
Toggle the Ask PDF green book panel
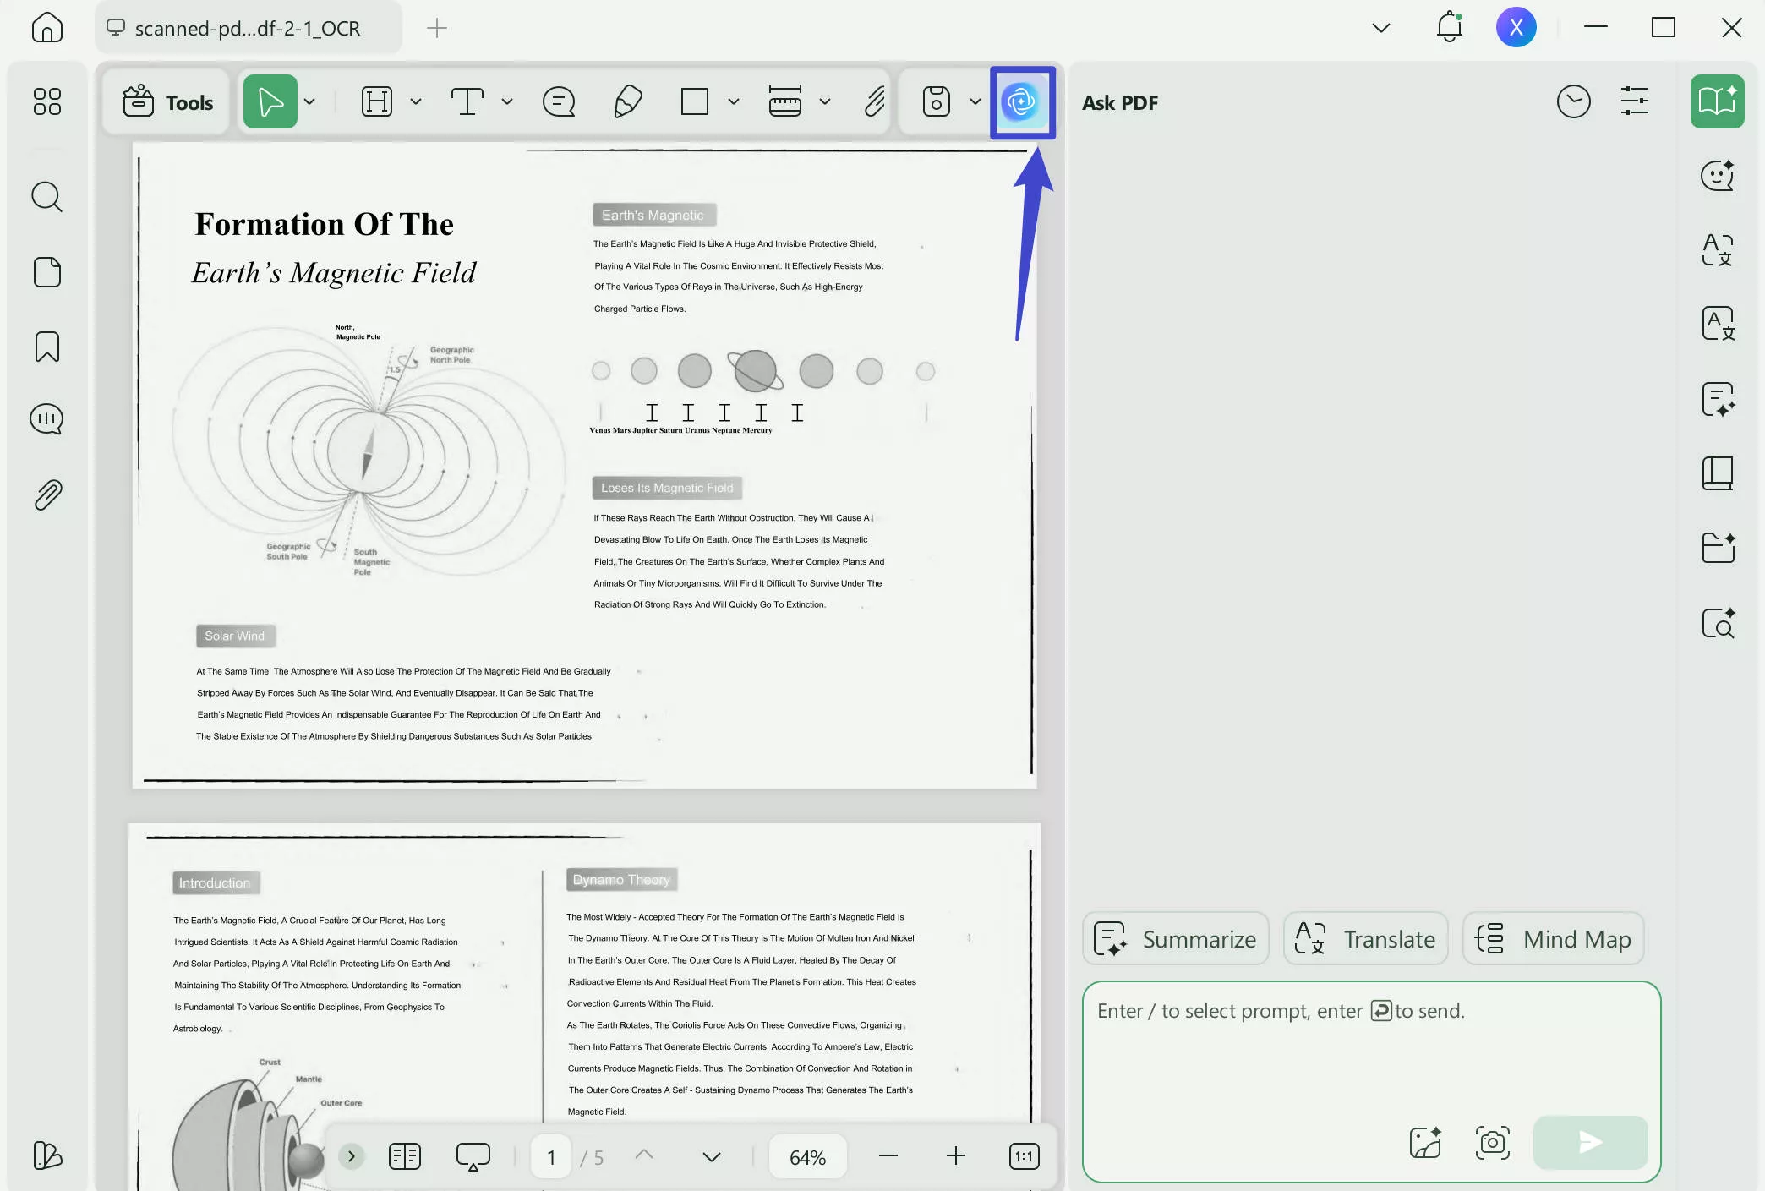point(1717,102)
